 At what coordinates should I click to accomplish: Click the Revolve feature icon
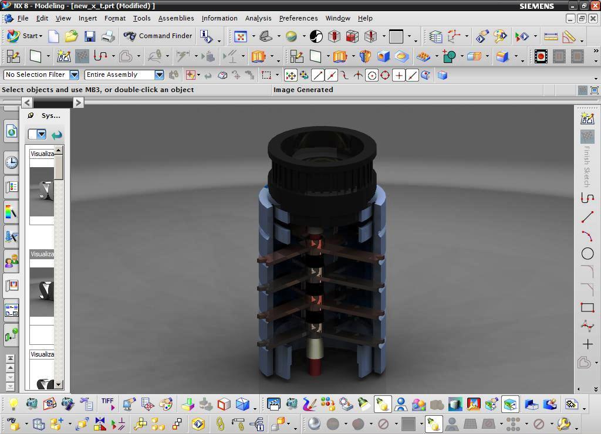pyautogui.click(x=365, y=56)
